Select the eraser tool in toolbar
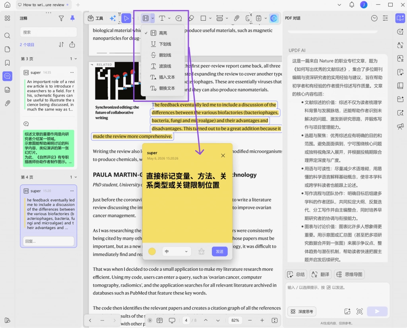The width and height of the screenshot is (407, 328). coord(191,18)
